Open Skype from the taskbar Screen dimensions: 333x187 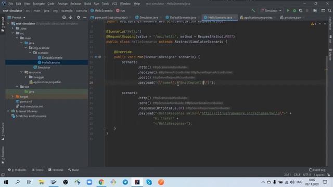pos(149,182)
